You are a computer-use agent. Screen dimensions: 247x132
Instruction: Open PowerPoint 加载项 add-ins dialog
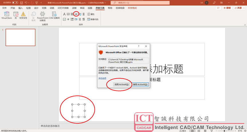coord(42,16)
